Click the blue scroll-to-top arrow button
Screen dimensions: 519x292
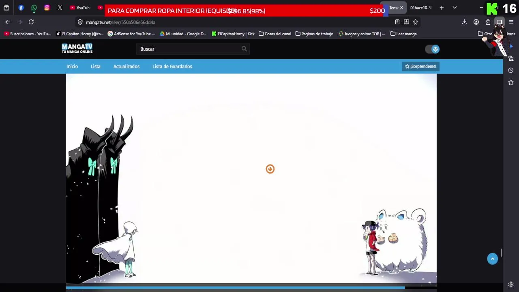coord(493,259)
